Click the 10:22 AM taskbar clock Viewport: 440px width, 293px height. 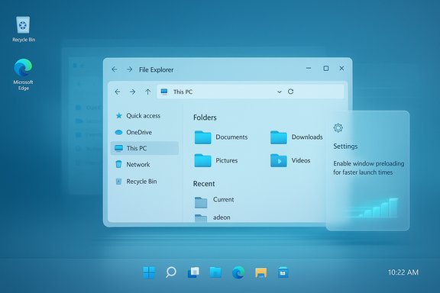coord(403,272)
